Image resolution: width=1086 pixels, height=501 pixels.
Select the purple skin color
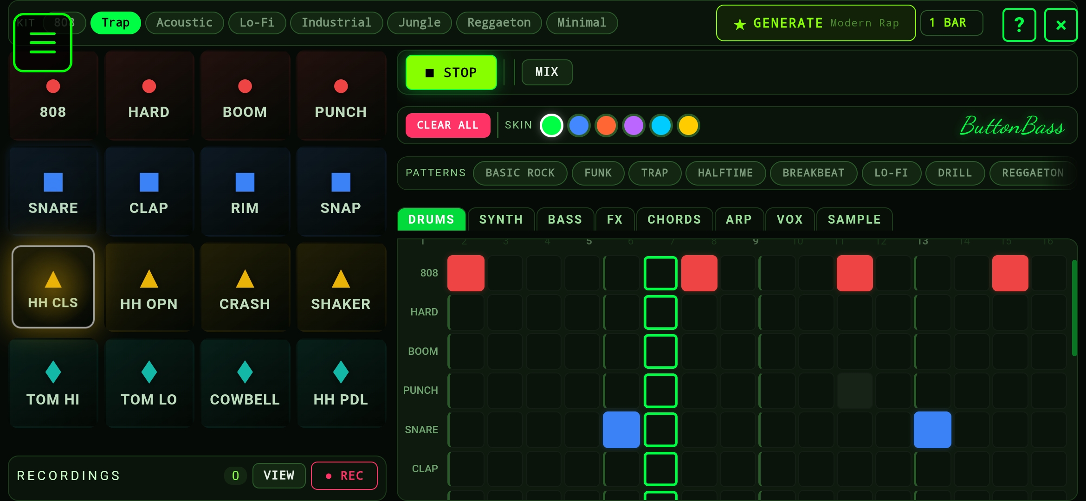(x=633, y=125)
